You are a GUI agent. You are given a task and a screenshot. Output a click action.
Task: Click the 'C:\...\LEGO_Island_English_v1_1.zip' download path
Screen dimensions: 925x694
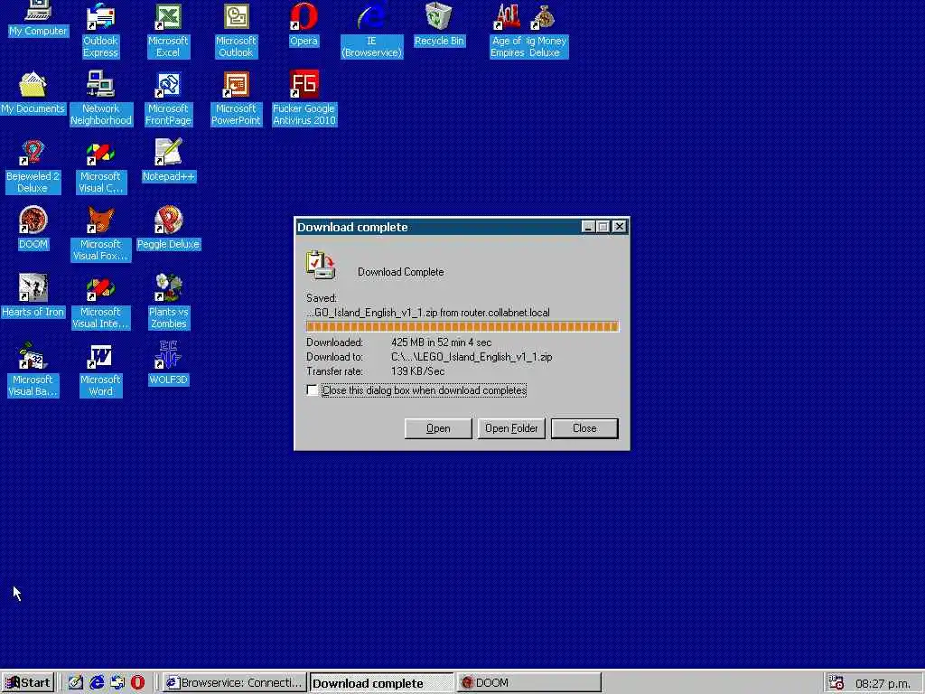[x=472, y=357]
